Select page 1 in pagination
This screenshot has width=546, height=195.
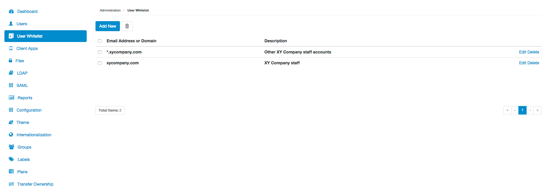pyautogui.click(x=522, y=110)
